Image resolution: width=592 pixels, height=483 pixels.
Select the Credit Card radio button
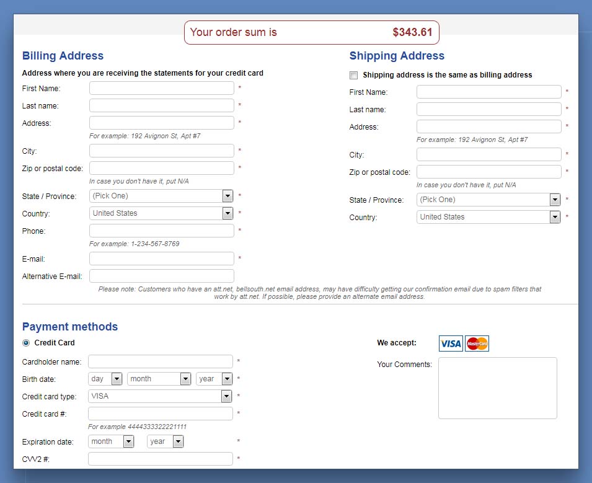pos(26,343)
